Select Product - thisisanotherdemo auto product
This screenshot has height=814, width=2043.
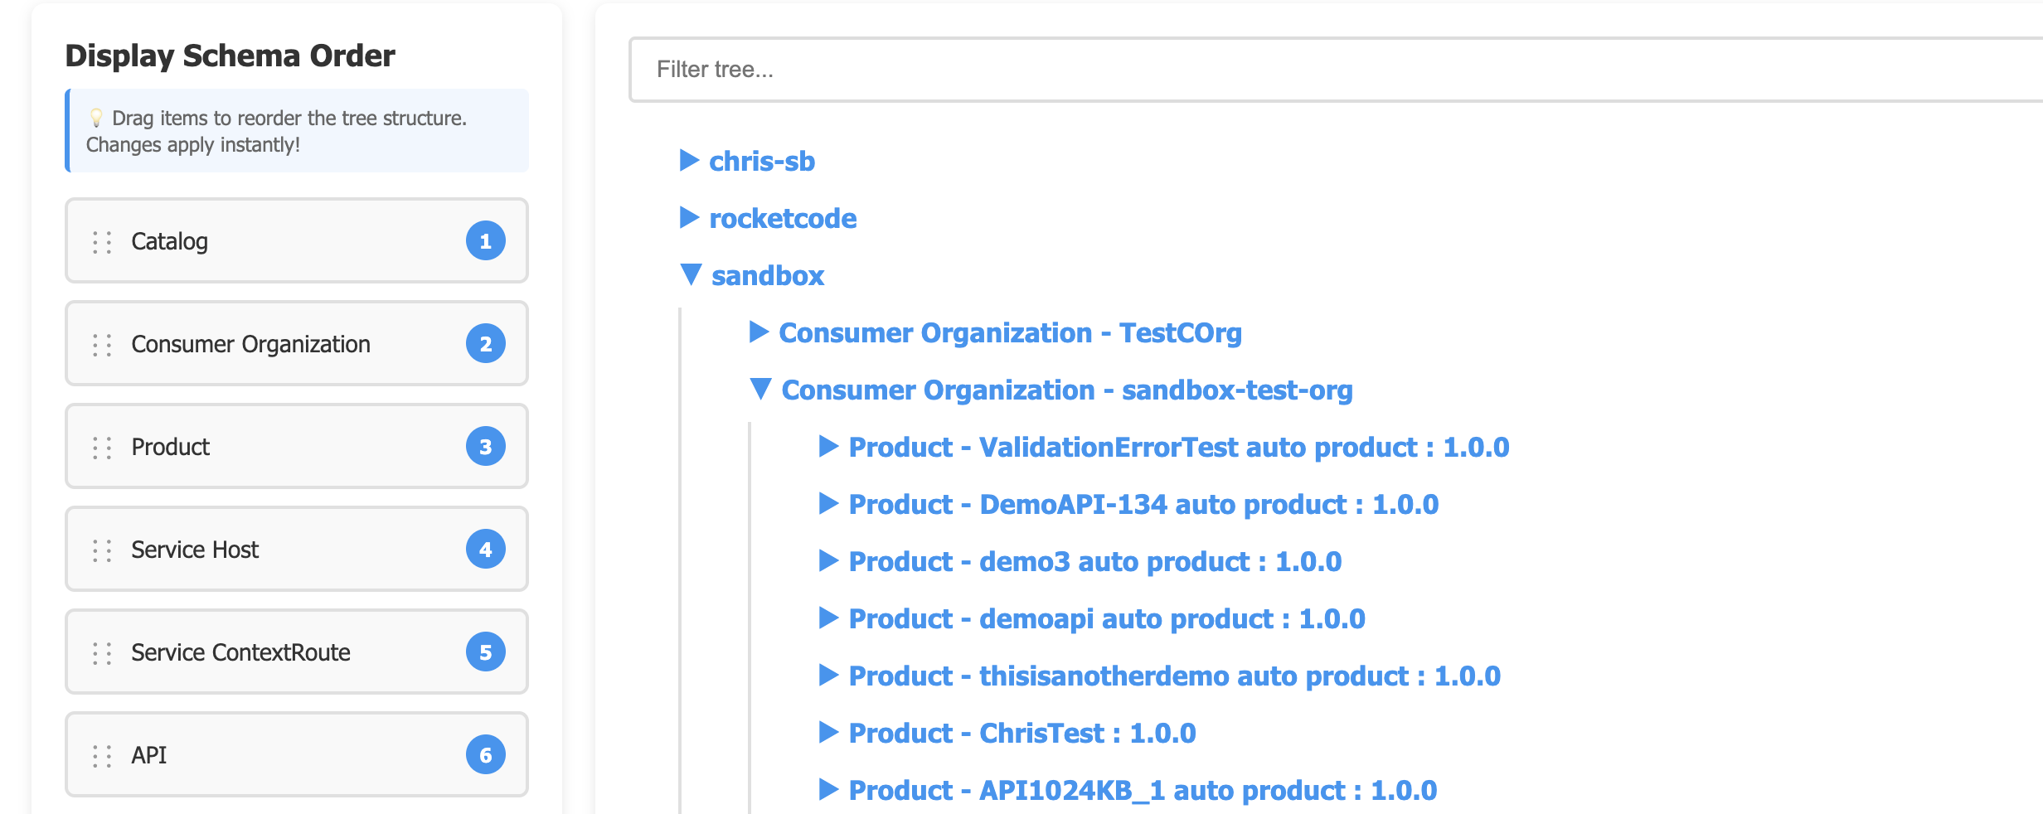(1174, 676)
